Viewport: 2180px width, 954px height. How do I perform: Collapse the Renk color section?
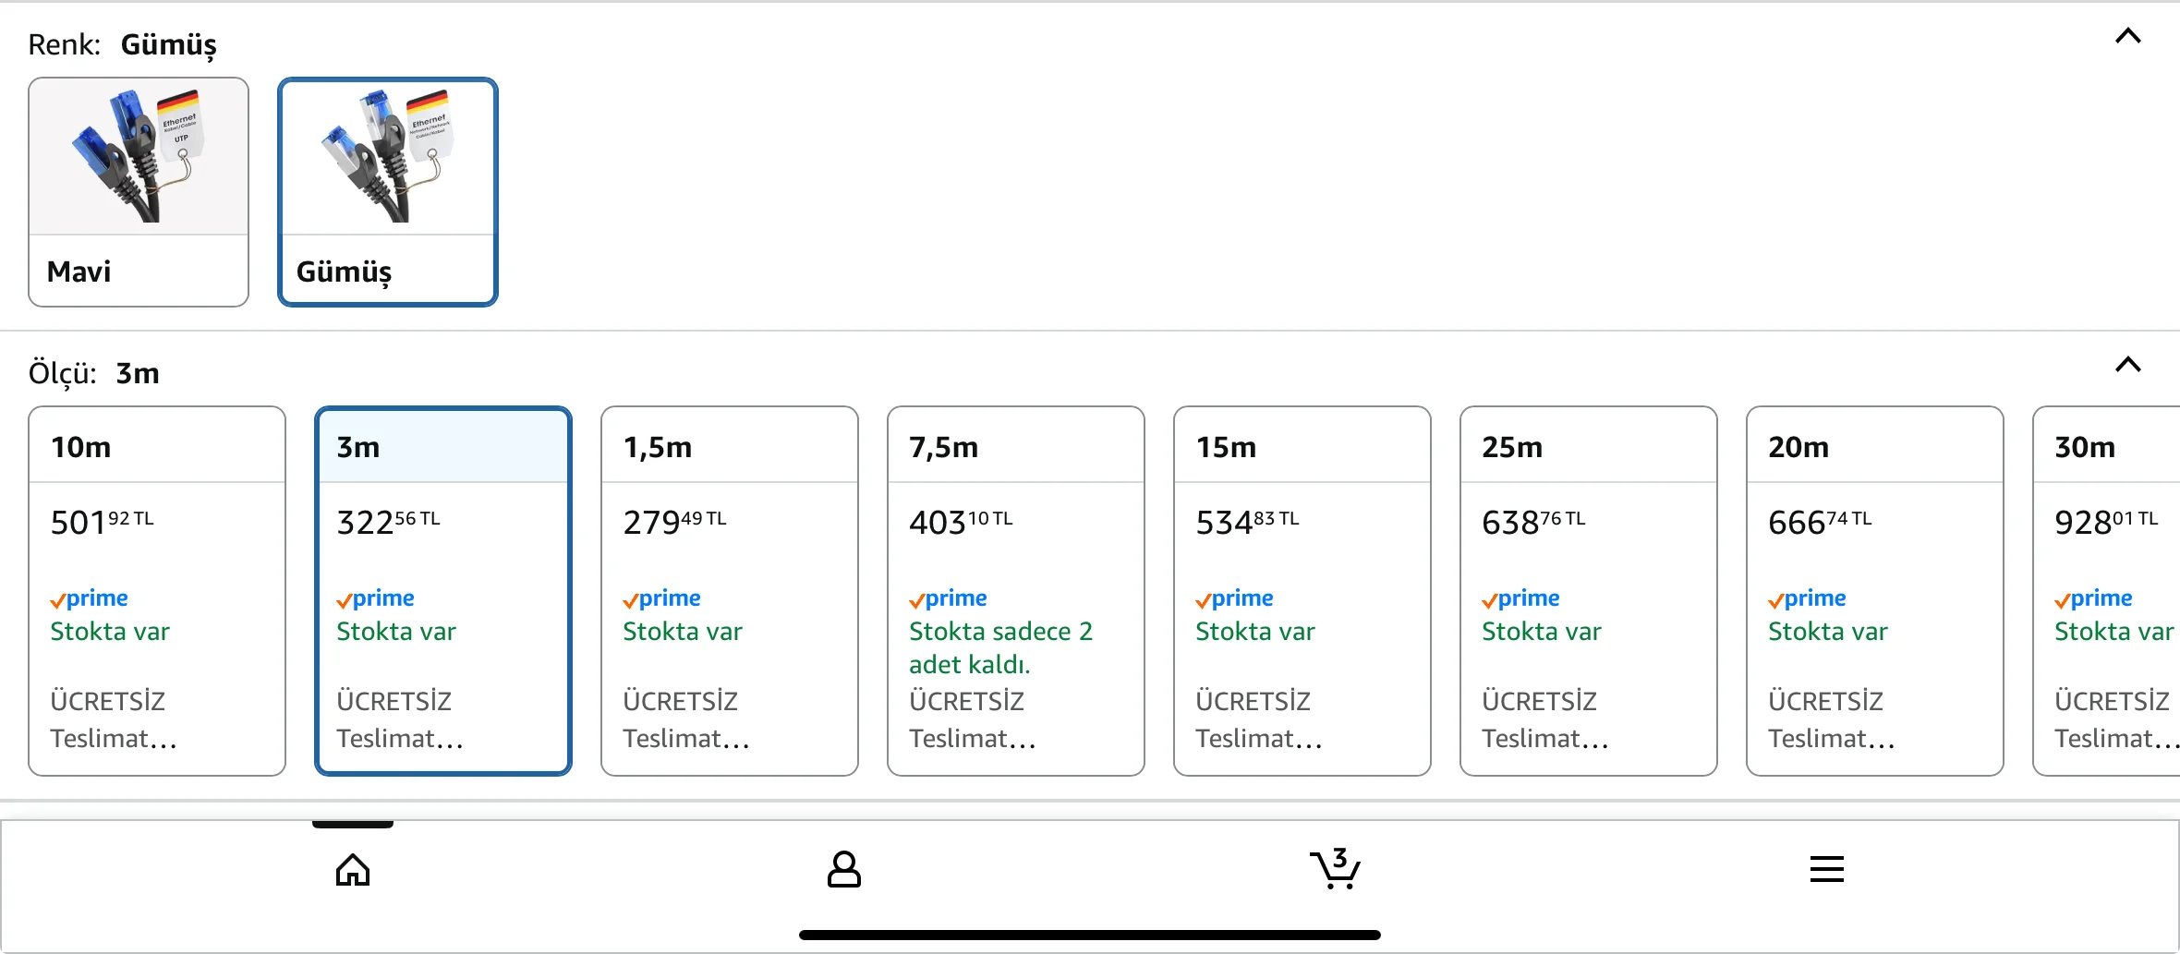pos(2127,37)
